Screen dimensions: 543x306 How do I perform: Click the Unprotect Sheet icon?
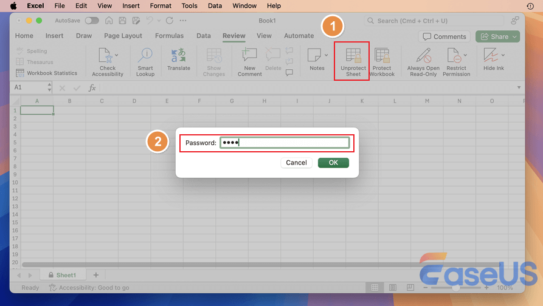(353, 55)
